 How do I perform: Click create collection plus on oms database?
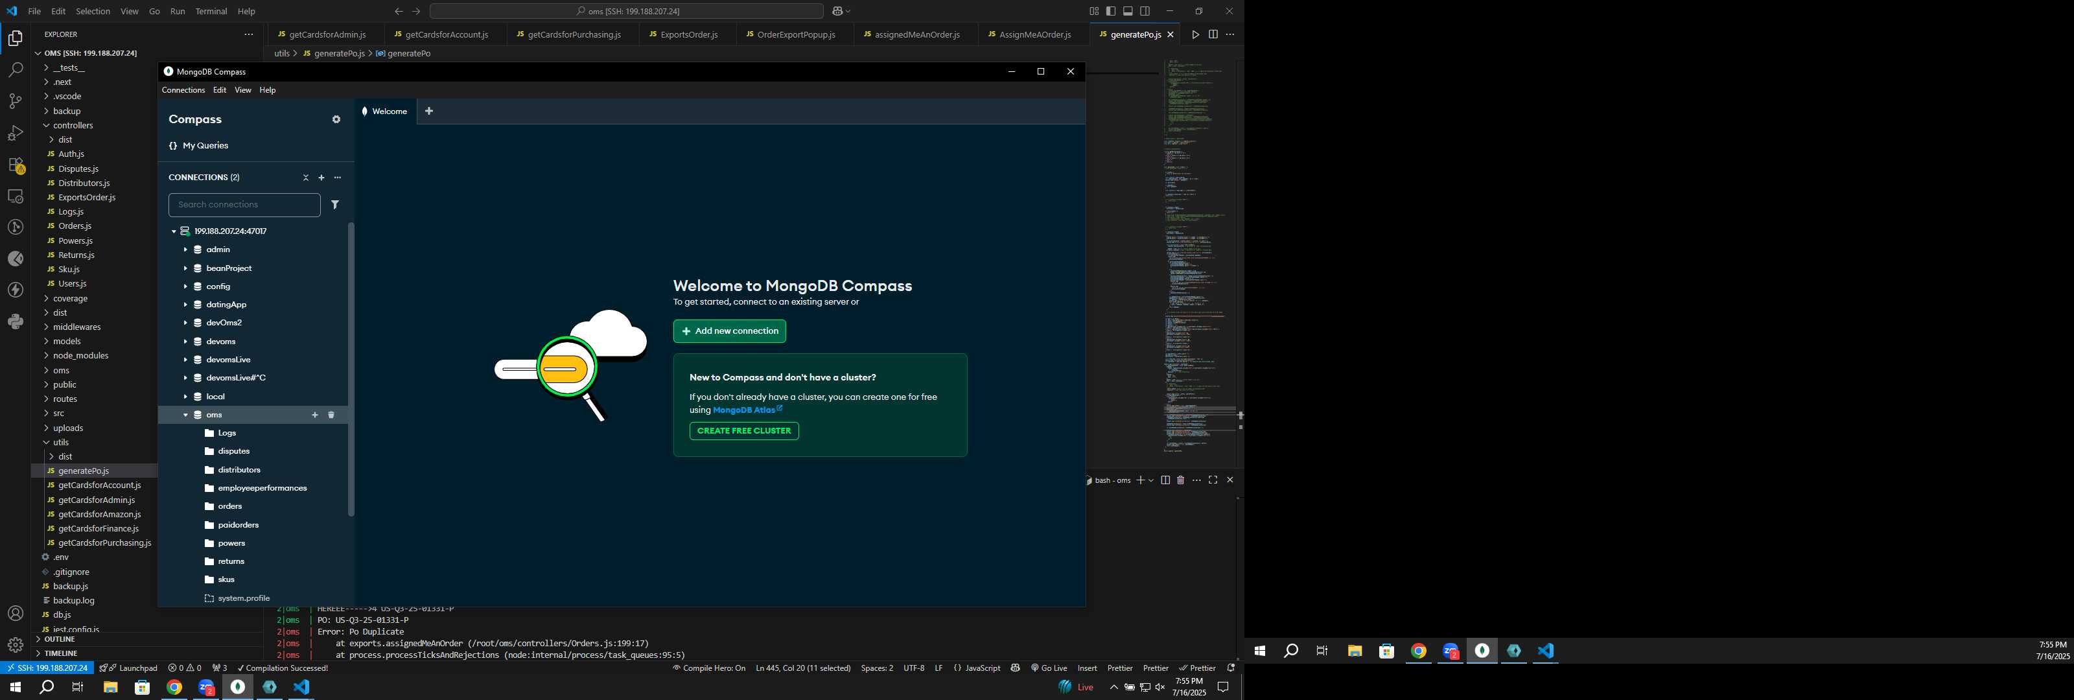tap(315, 415)
